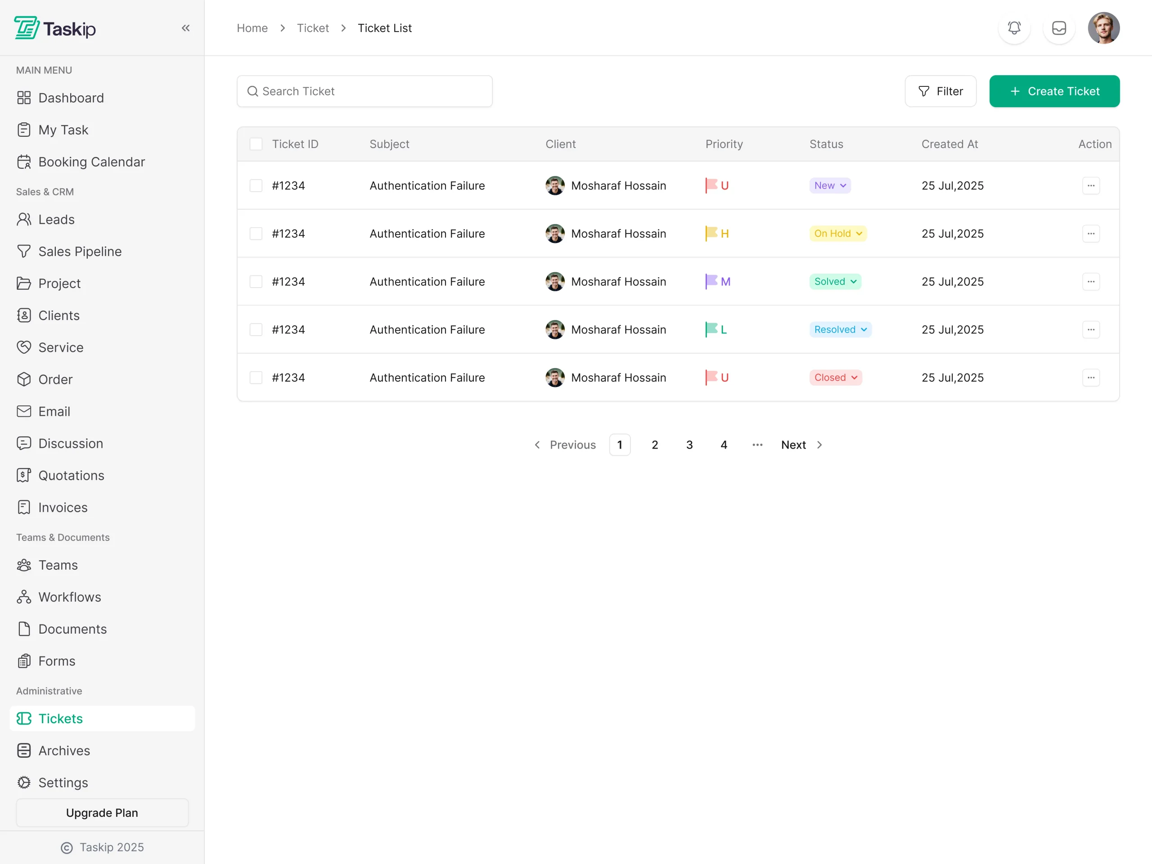
Task: Collapse the sidebar with double-chevron icon
Action: tap(186, 28)
